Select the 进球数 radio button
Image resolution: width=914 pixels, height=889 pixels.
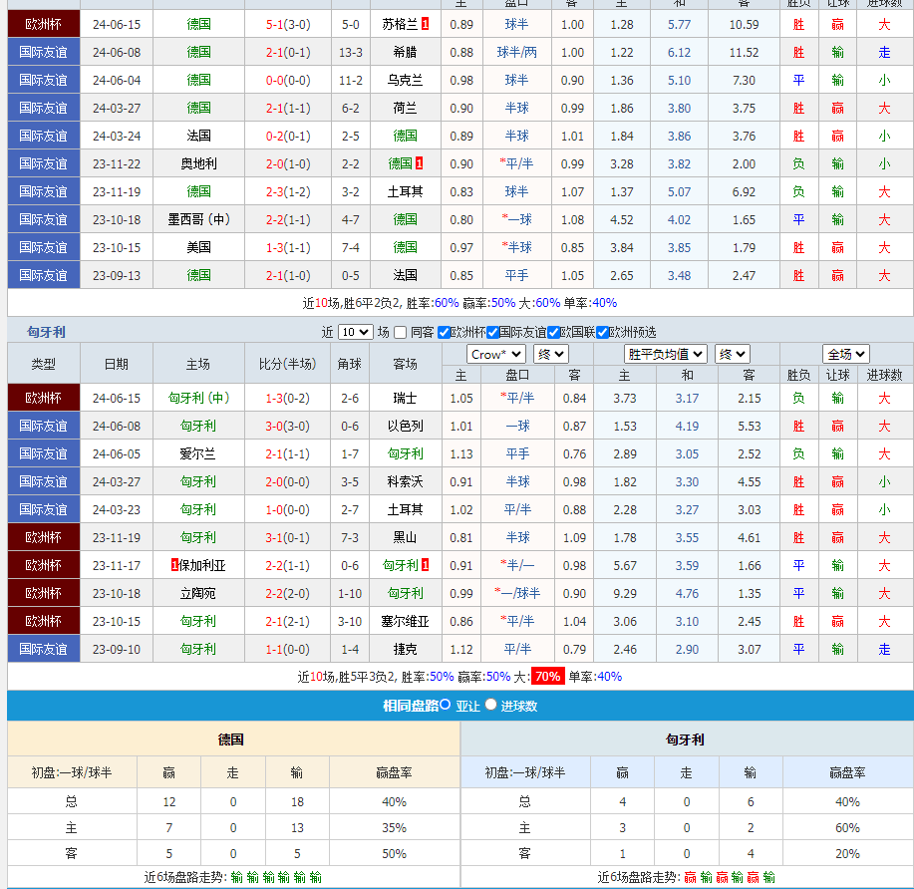(490, 705)
